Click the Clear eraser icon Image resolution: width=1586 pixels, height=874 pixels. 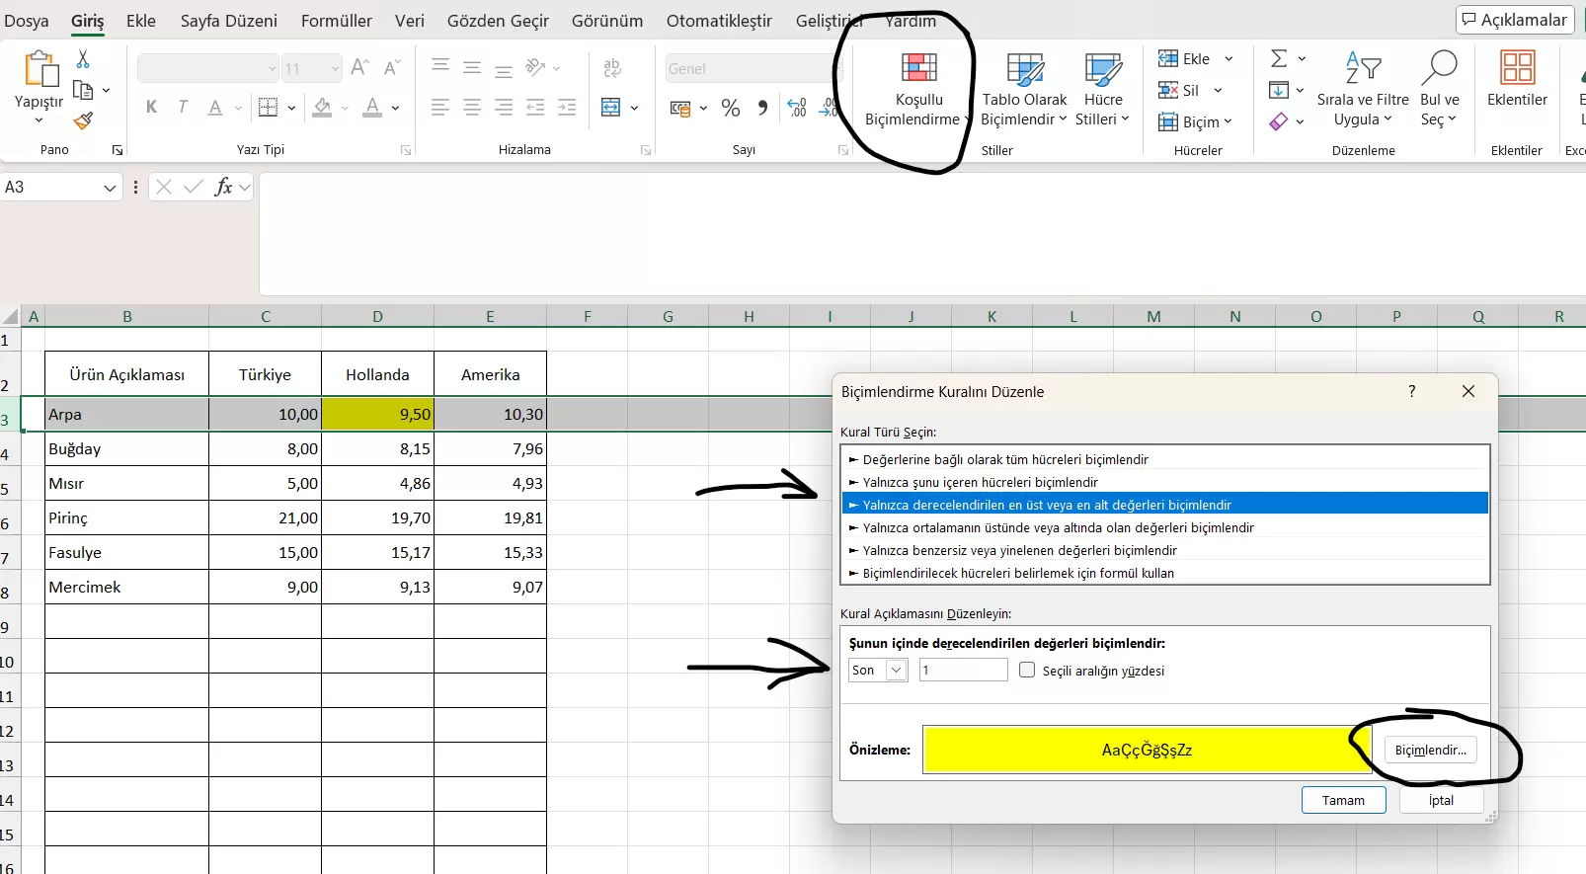(x=1279, y=121)
